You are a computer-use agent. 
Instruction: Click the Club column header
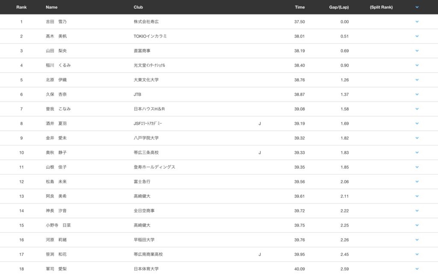coord(138,7)
